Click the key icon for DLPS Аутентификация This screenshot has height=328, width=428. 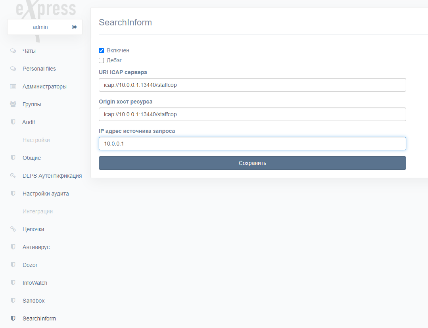click(x=13, y=176)
